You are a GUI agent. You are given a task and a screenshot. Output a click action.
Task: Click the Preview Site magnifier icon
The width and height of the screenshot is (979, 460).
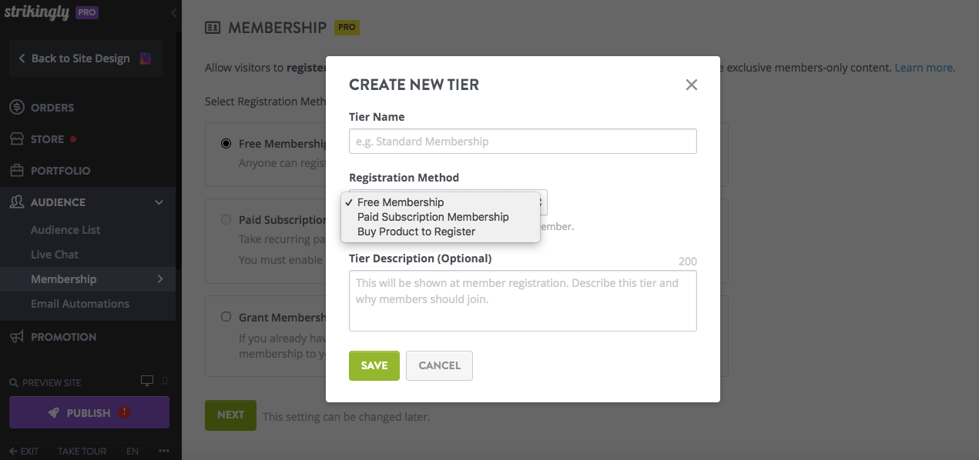15,382
